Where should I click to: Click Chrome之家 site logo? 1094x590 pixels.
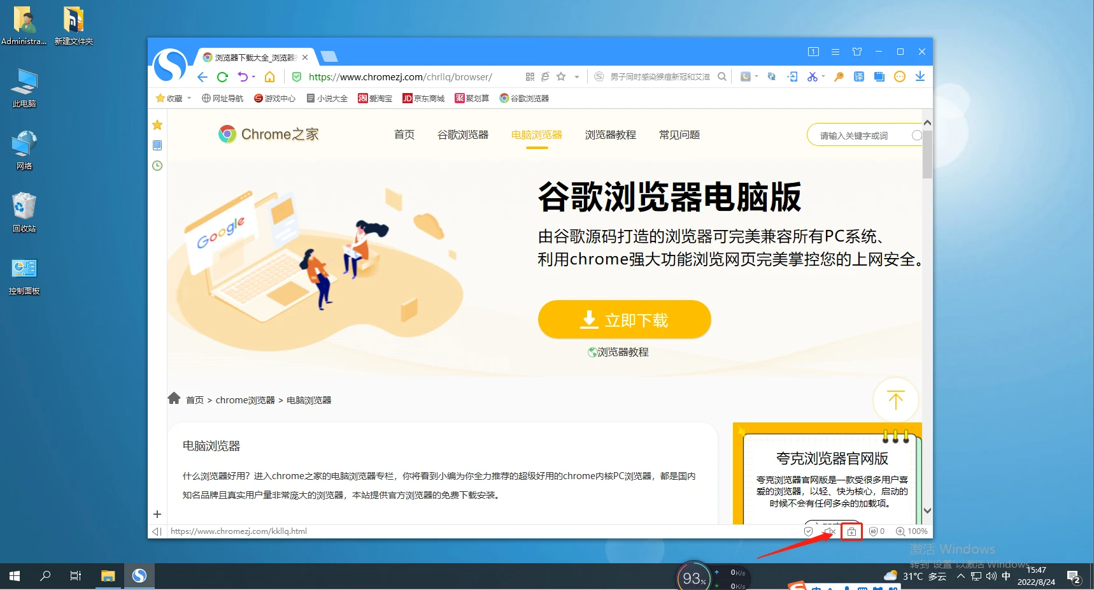[269, 134]
